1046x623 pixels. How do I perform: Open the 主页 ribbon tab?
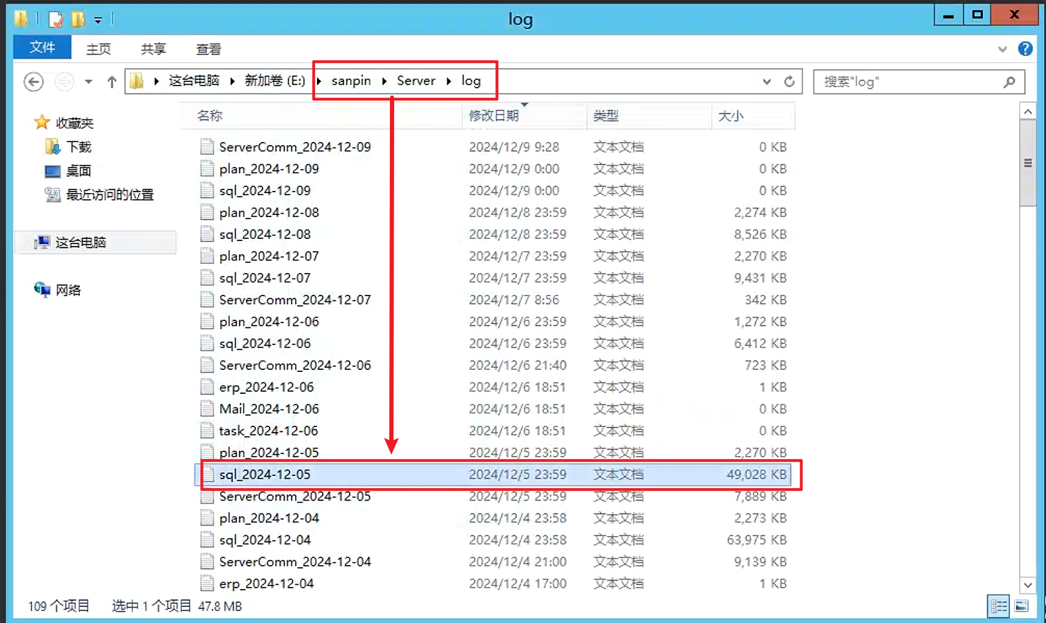click(98, 49)
